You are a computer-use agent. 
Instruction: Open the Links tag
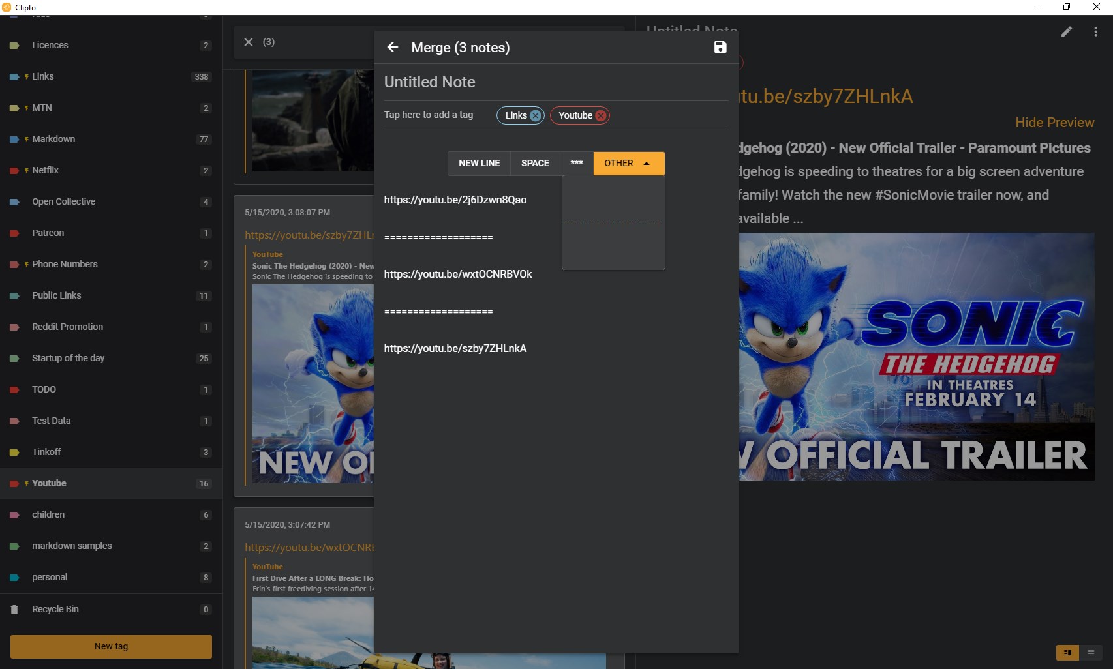click(111, 76)
